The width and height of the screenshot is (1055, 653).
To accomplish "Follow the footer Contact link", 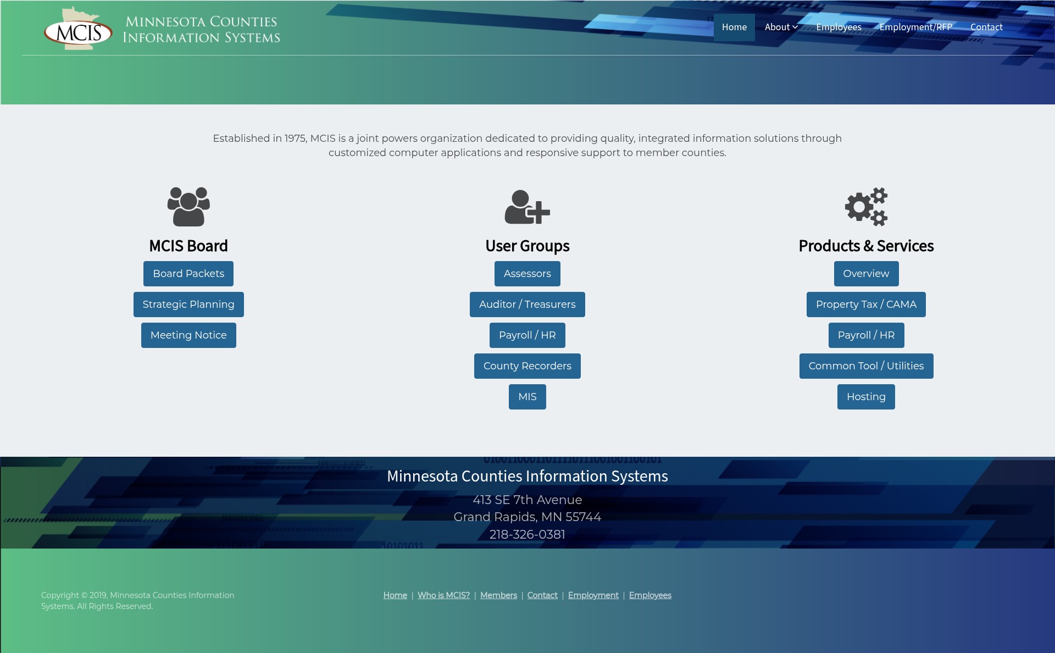I will coord(542,595).
